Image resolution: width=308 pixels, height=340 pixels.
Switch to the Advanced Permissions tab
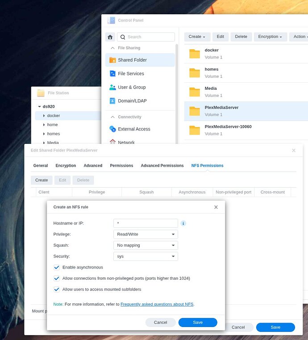click(162, 166)
